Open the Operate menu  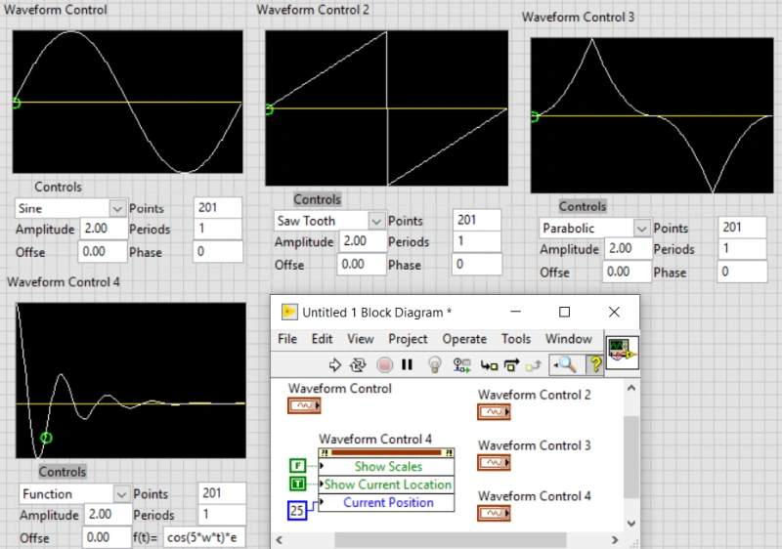tap(464, 339)
